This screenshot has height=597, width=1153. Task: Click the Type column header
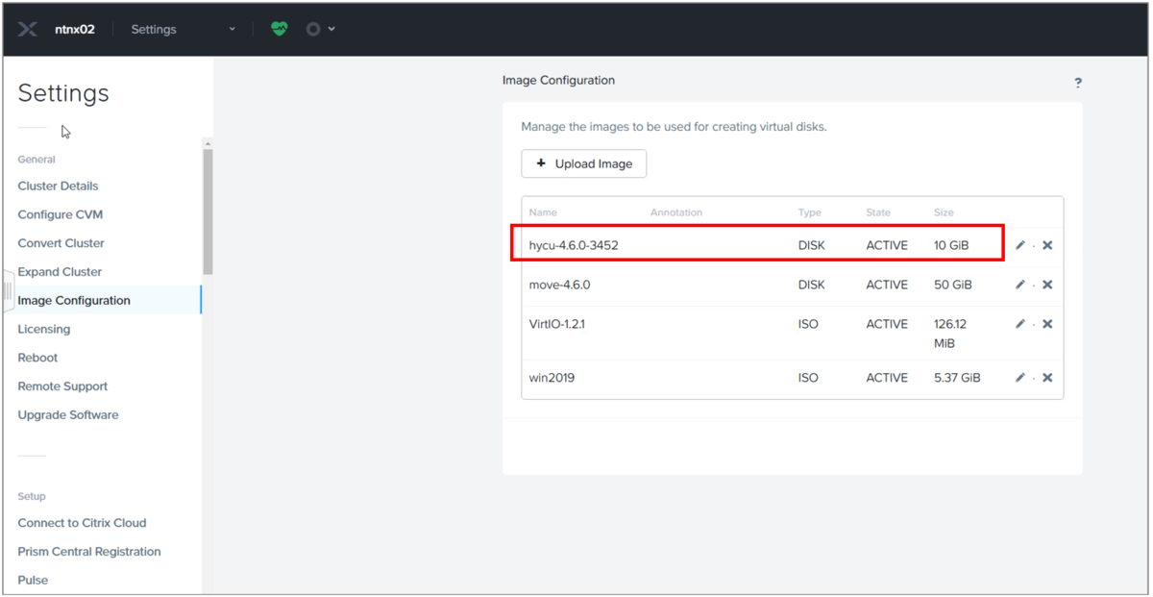pos(810,212)
